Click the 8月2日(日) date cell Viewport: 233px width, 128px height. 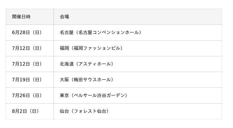[x=25, y=111]
